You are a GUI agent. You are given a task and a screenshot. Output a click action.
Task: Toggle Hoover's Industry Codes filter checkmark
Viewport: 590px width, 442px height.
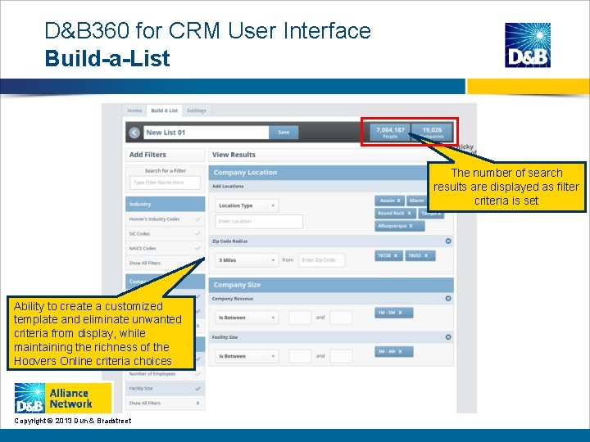[198, 219]
